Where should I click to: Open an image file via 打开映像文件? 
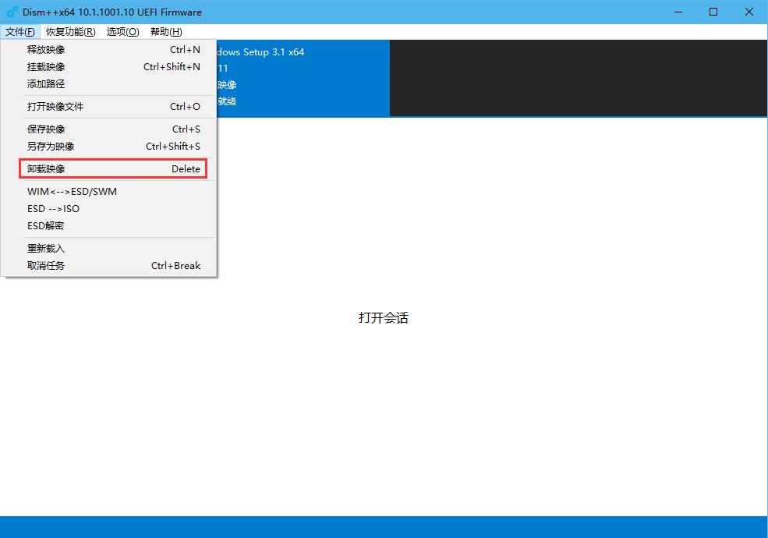(x=55, y=106)
